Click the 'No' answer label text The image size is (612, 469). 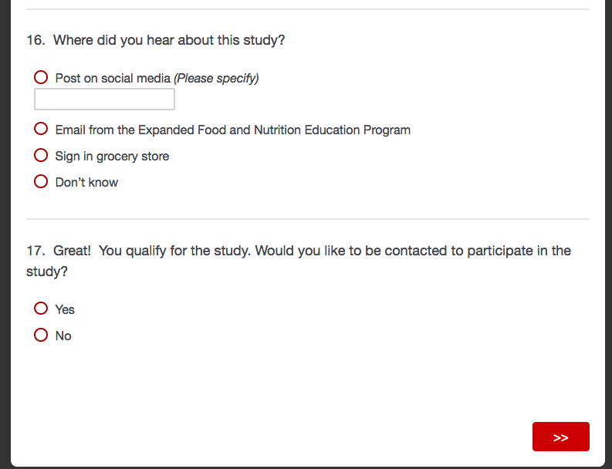[63, 336]
